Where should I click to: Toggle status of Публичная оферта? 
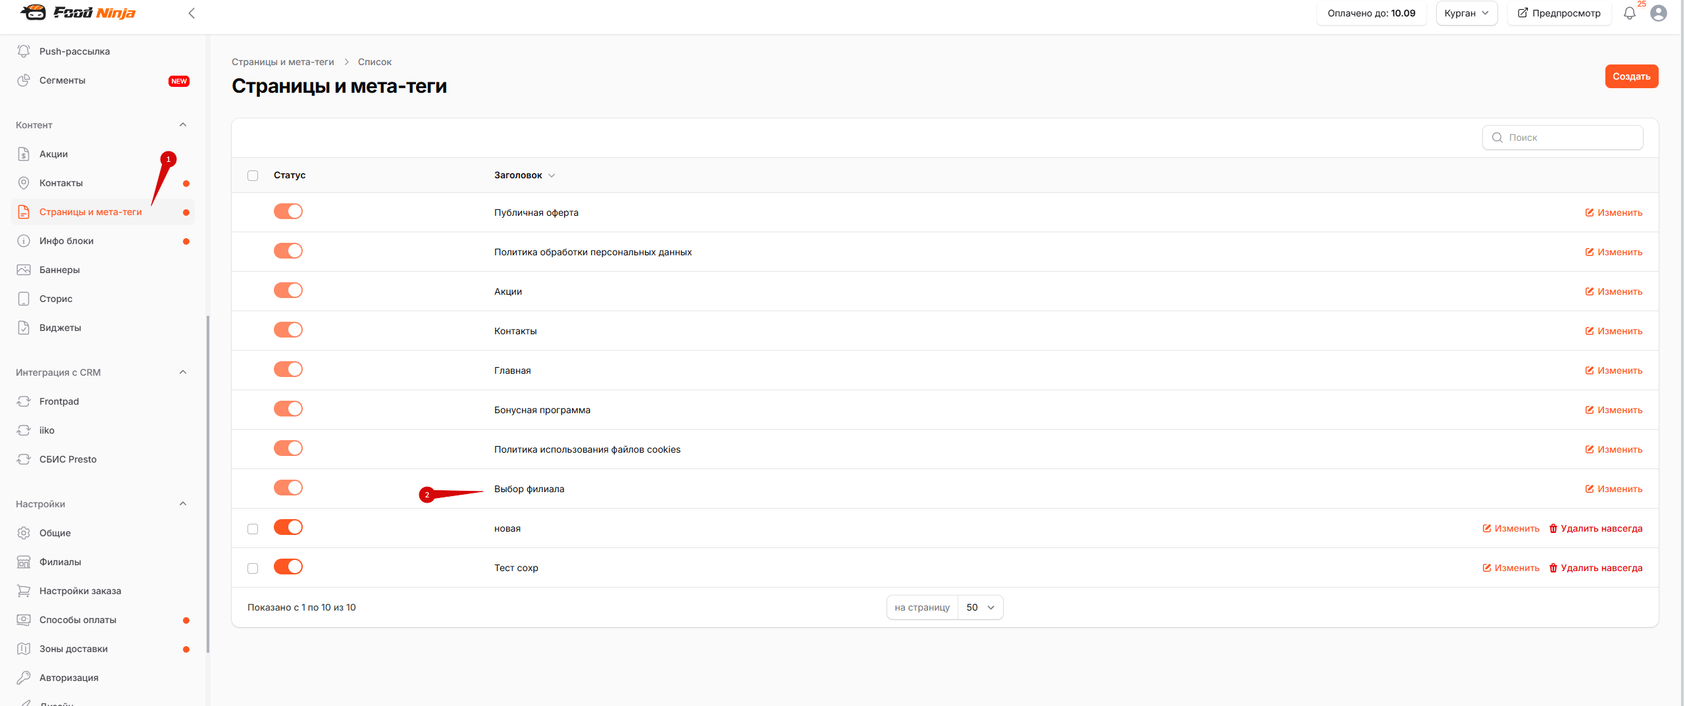288,211
